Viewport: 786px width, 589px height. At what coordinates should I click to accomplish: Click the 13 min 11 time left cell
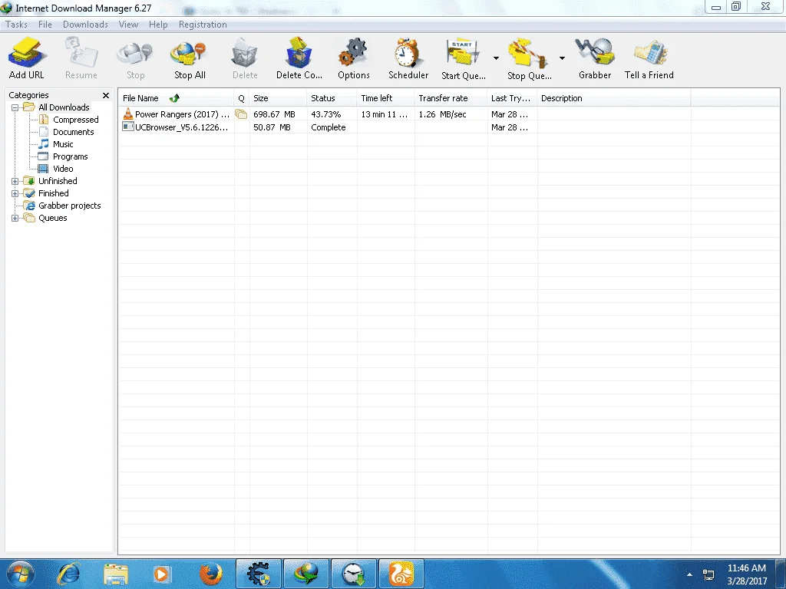385,114
